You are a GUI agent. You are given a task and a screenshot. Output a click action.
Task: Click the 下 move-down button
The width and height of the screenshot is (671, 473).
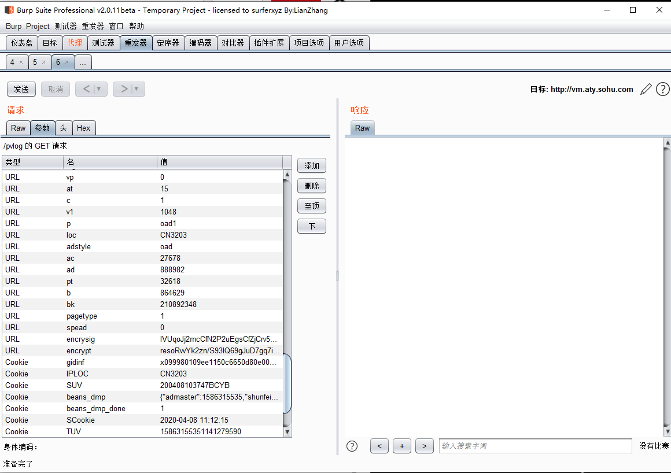[312, 226]
